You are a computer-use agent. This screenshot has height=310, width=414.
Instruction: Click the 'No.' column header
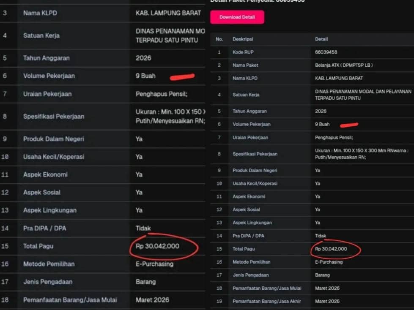coord(219,39)
